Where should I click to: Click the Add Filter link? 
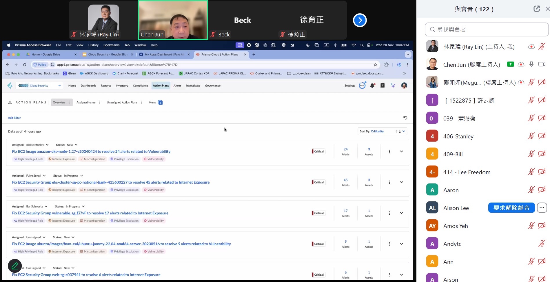click(14, 118)
